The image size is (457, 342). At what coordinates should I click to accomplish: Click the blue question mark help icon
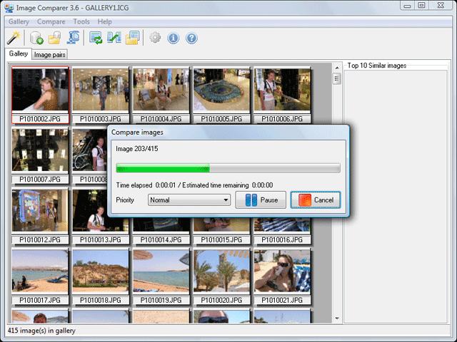(191, 38)
